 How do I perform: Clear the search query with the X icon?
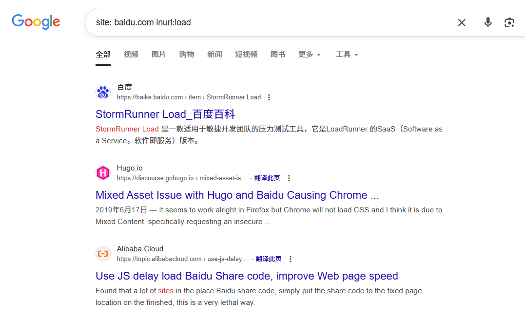pyautogui.click(x=461, y=22)
